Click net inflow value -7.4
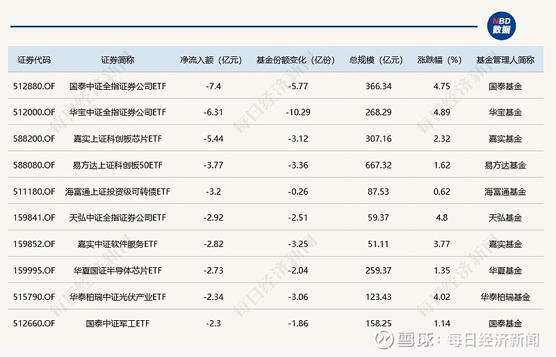Viewport: 556px width, 357px height. coord(213,86)
